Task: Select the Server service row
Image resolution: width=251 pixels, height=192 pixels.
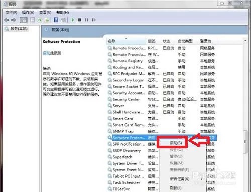Action: point(162,106)
